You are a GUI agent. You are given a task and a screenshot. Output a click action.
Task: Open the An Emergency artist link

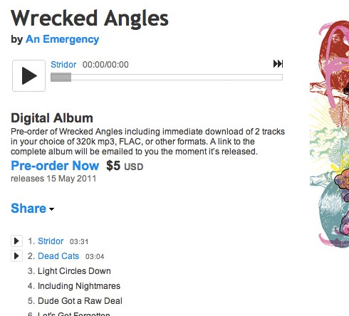(63, 39)
